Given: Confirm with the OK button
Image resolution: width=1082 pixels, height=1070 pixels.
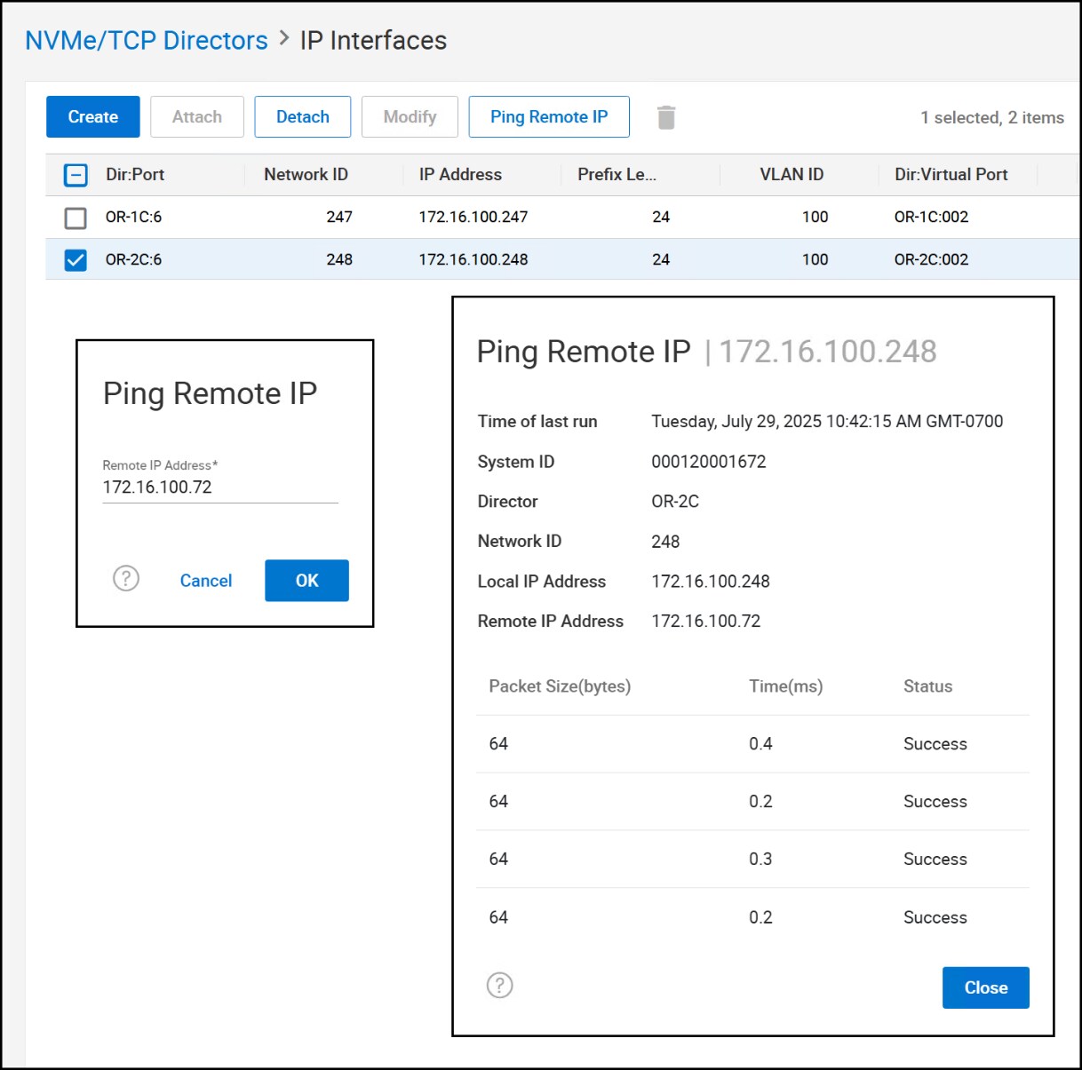Looking at the screenshot, I should pos(306,581).
